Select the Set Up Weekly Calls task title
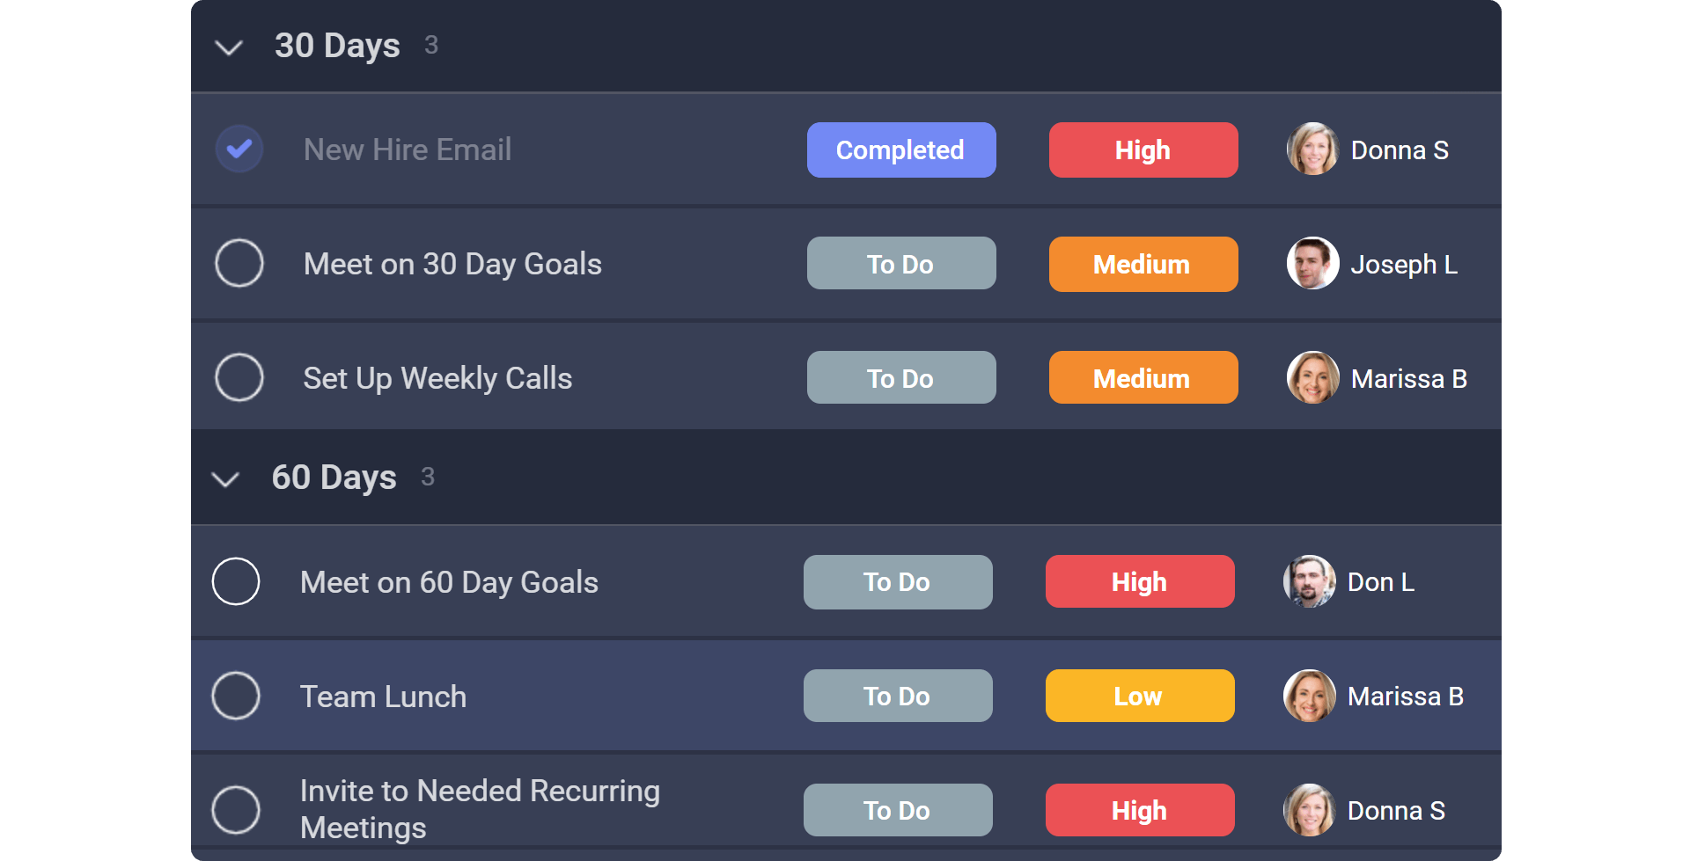 [437, 377]
